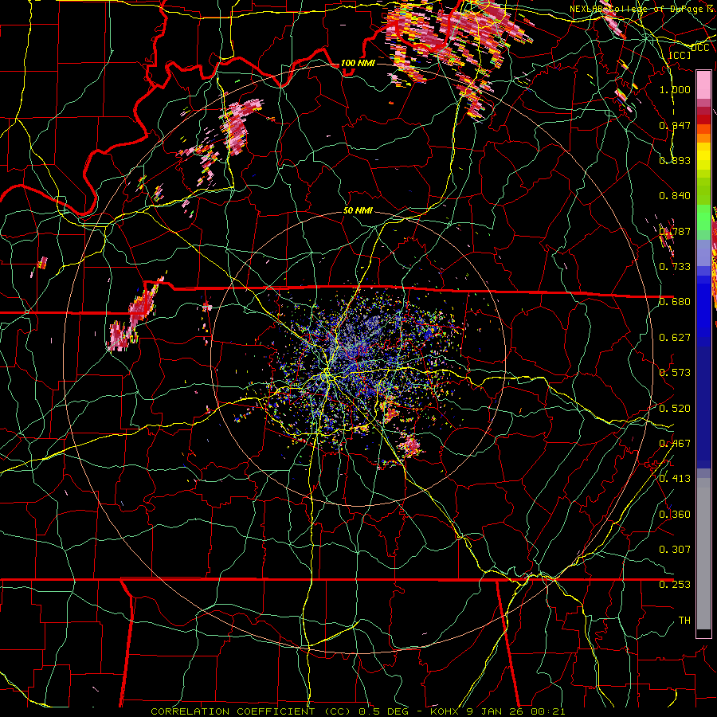Click the 0.360 legend value
The height and width of the screenshot is (717, 717).
point(675,515)
